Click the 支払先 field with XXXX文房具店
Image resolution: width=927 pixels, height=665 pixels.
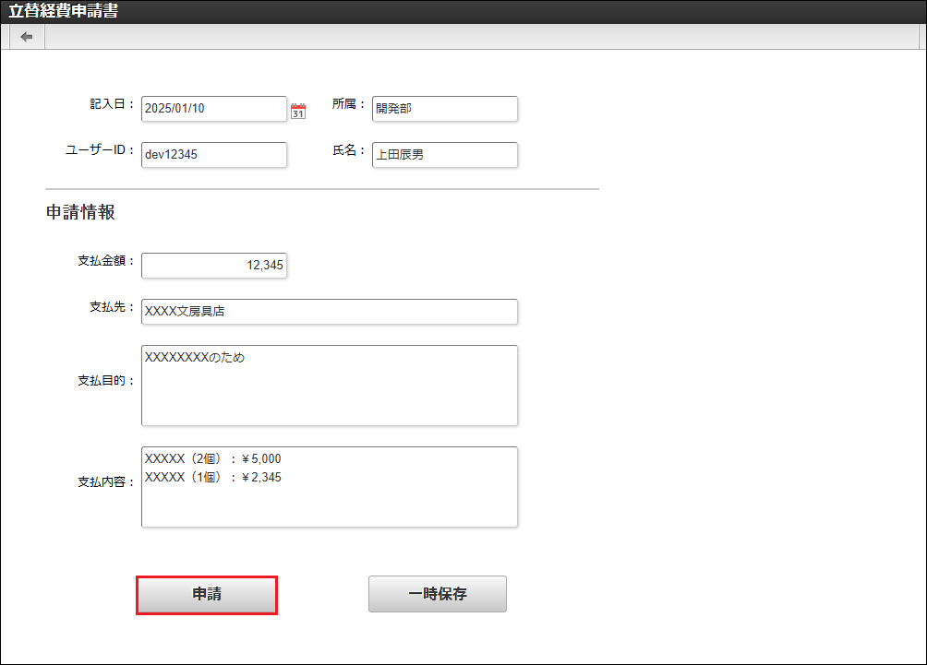pos(329,312)
